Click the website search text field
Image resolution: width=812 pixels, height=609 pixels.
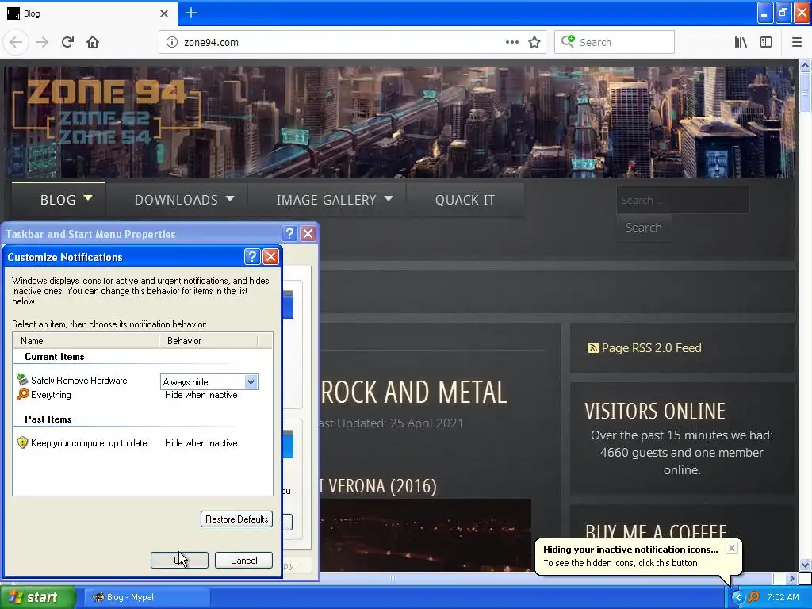683,200
